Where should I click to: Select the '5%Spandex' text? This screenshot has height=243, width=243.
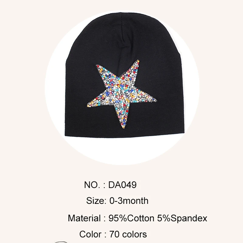[x=182, y=218]
